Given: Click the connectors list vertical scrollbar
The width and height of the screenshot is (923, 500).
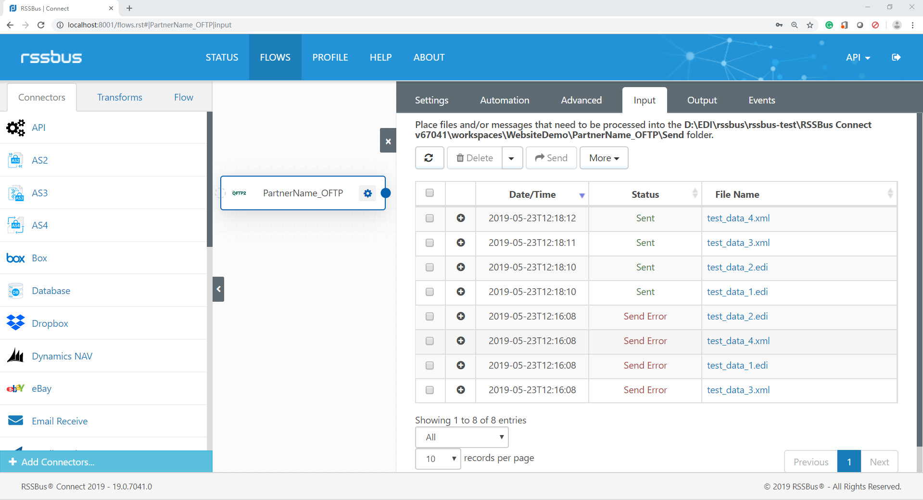Looking at the screenshot, I should click(209, 179).
